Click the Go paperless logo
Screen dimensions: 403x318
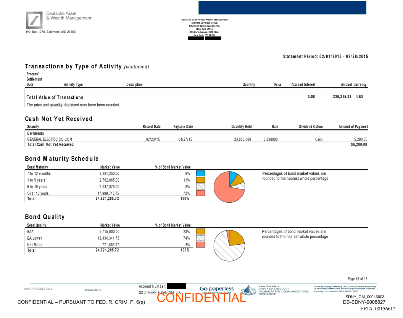click(x=216, y=289)
